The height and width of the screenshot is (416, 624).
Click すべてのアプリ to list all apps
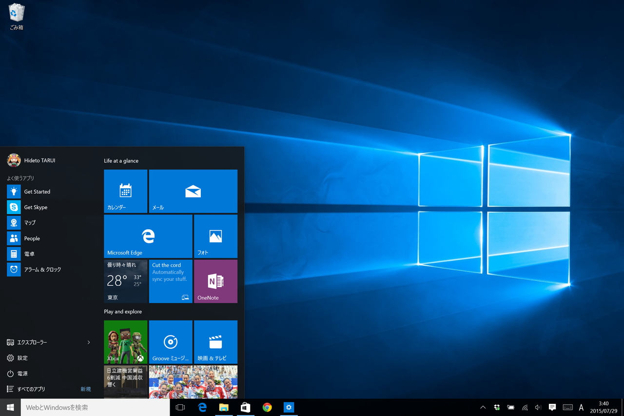coord(33,389)
